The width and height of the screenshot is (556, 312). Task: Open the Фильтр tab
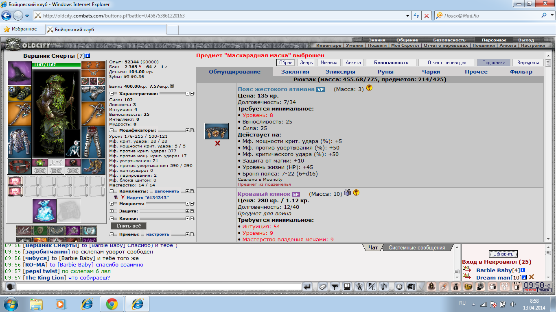pyautogui.click(x=521, y=72)
